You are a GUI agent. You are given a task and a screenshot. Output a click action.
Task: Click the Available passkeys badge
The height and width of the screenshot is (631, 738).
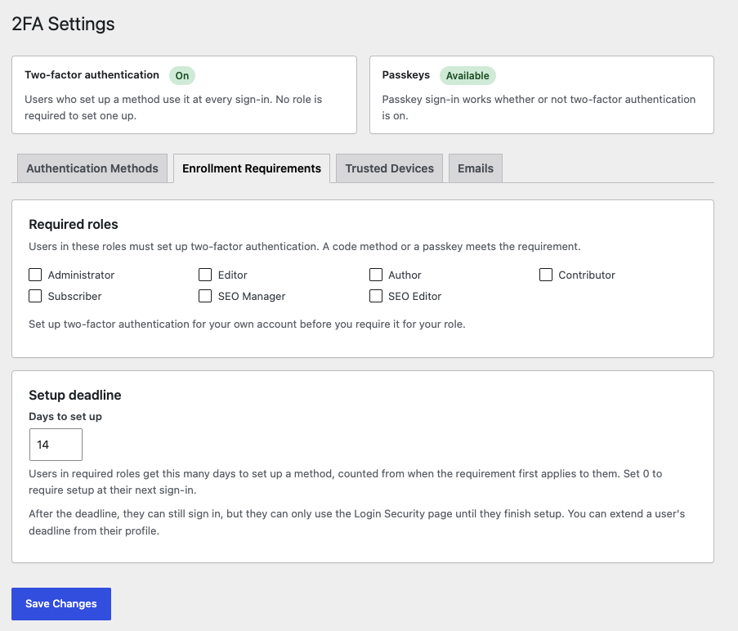[x=467, y=76]
